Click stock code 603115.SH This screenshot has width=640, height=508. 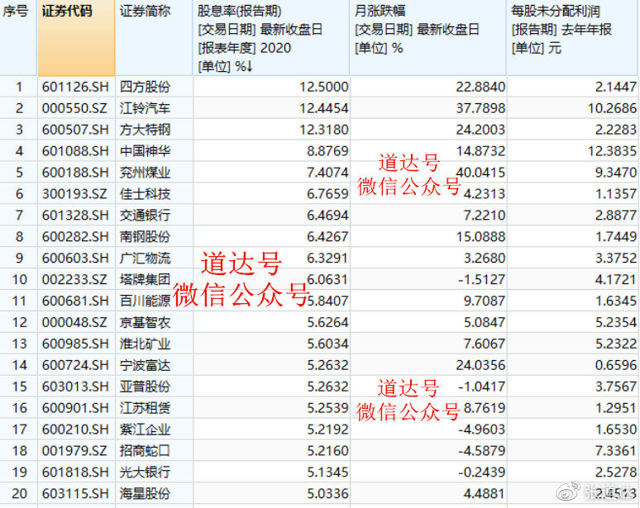pos(75,494)
